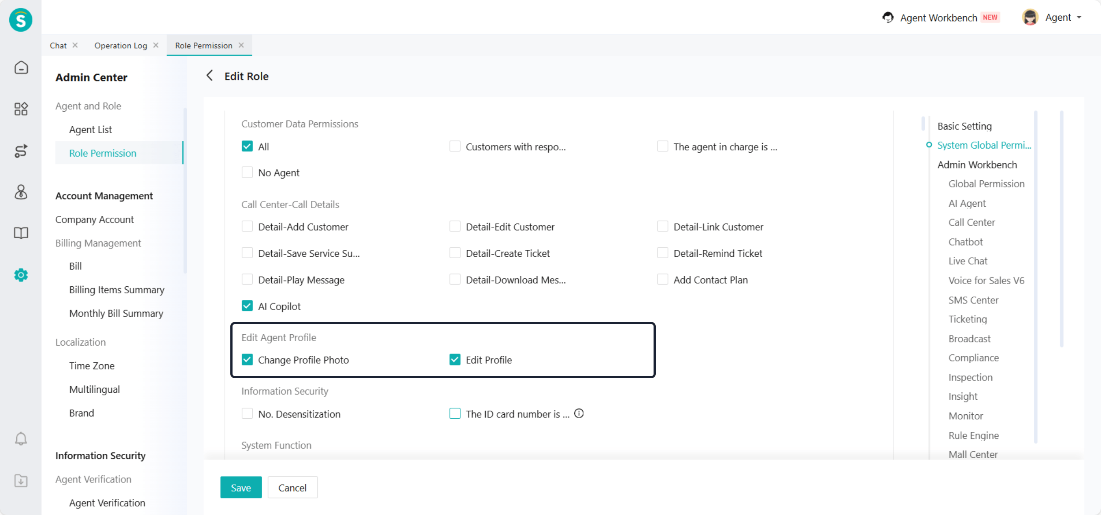Open the routing flow icon in sidebar

[21, 151]
